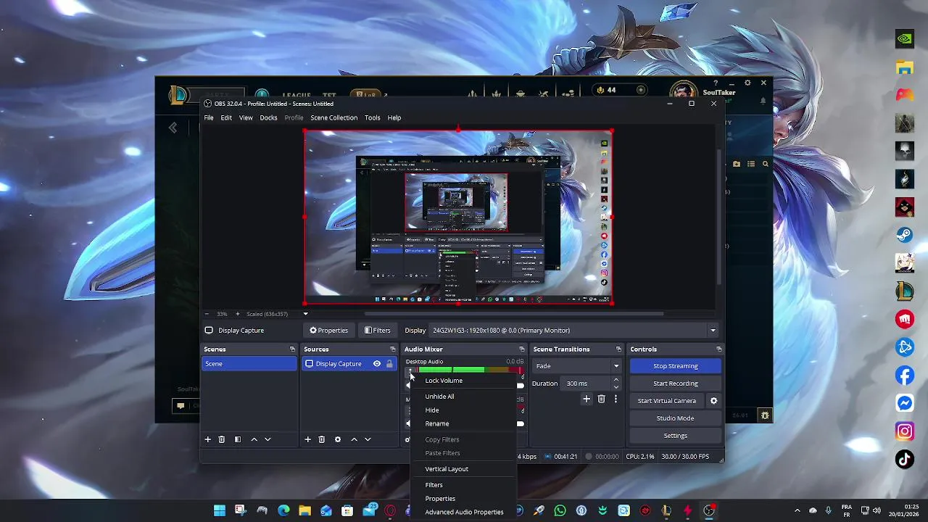Open NVIDIA desktop shortcut

(905, 39)
